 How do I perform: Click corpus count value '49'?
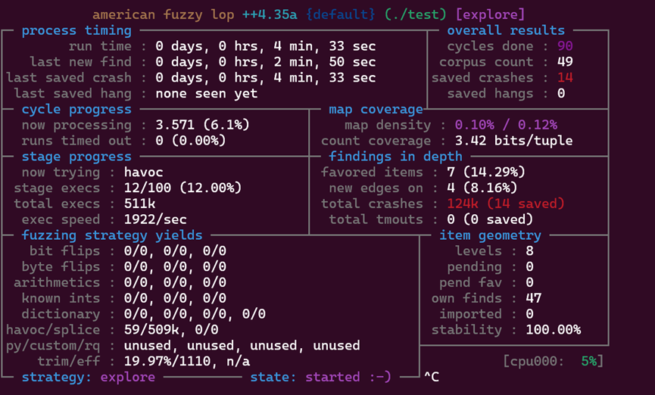[x=565, y=62]
